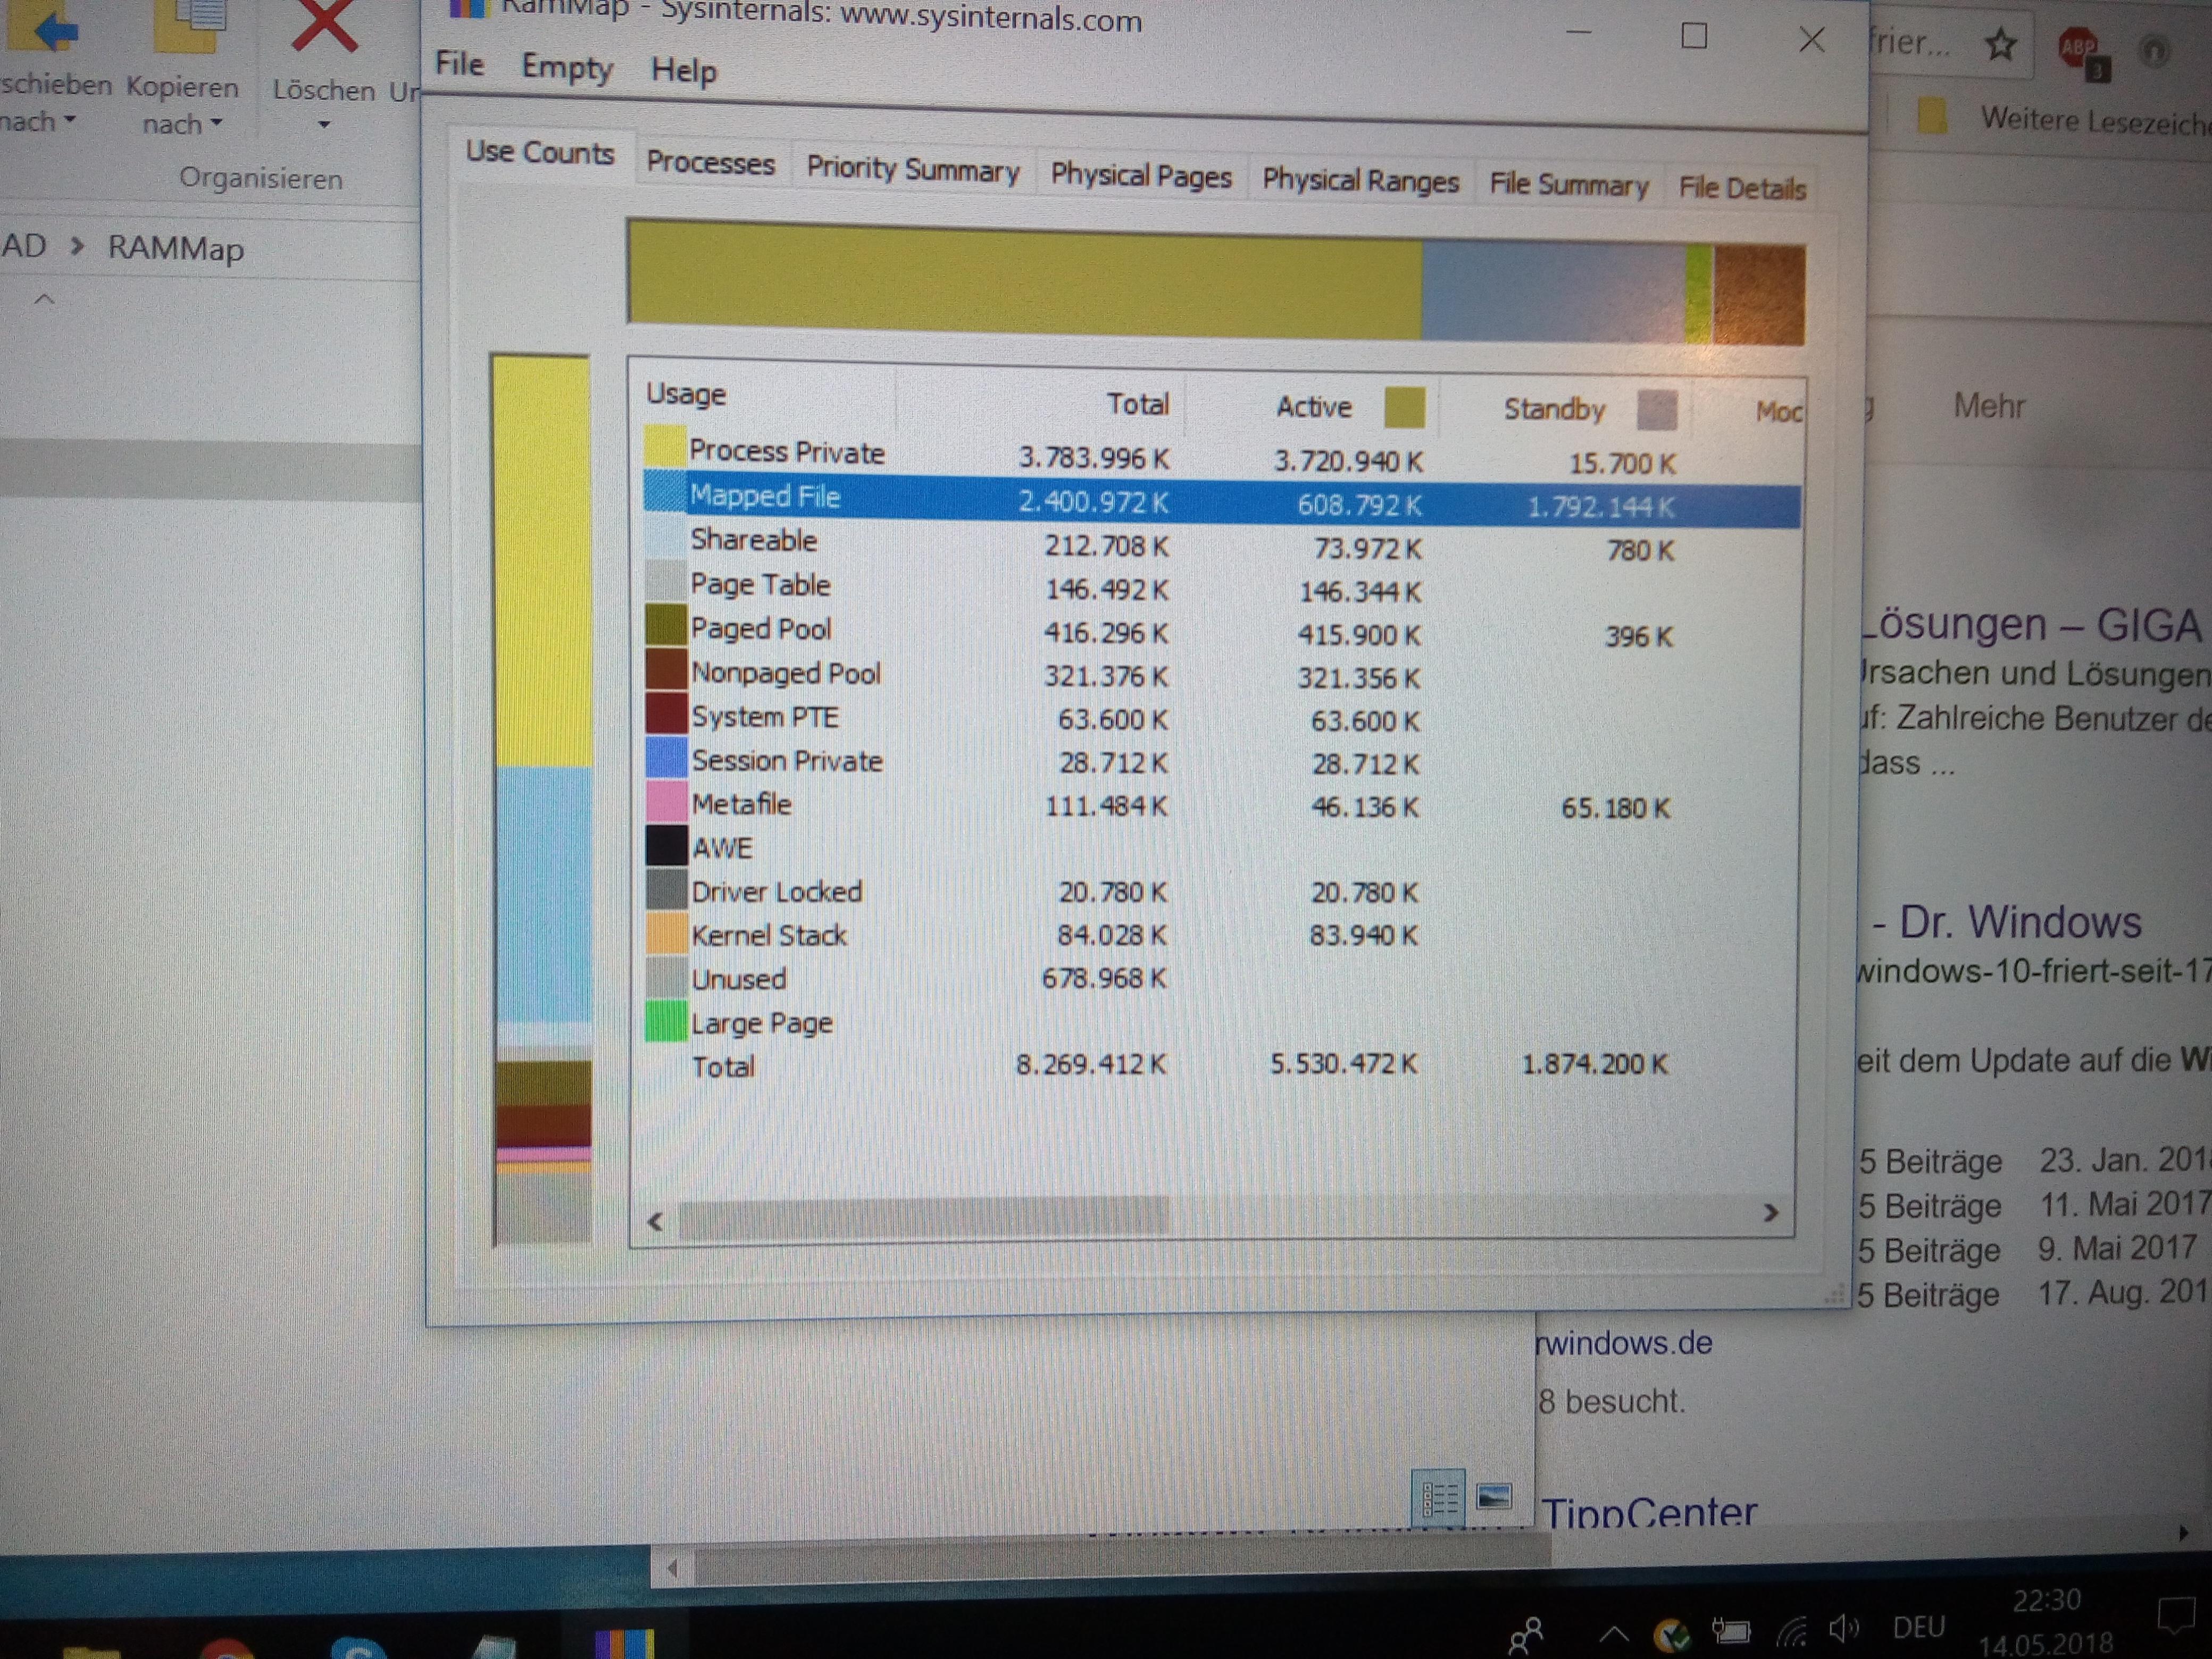2212x1659 pixels.
Task: Switch to the Processes tab
Action: tap(710, 163)
